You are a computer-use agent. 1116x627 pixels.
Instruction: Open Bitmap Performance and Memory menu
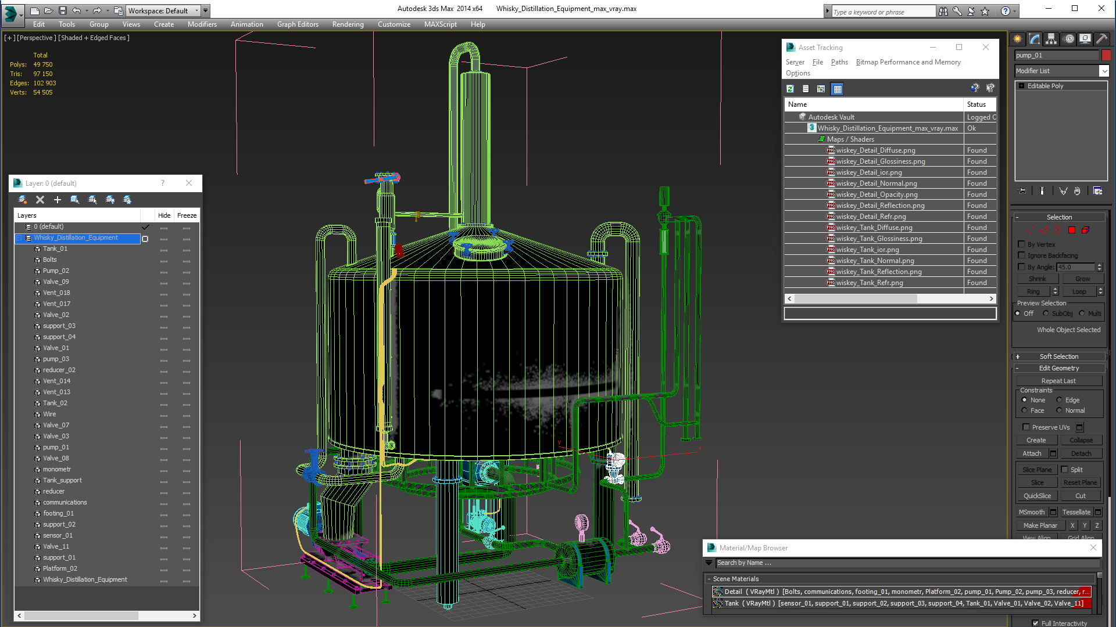coord(908,62)
